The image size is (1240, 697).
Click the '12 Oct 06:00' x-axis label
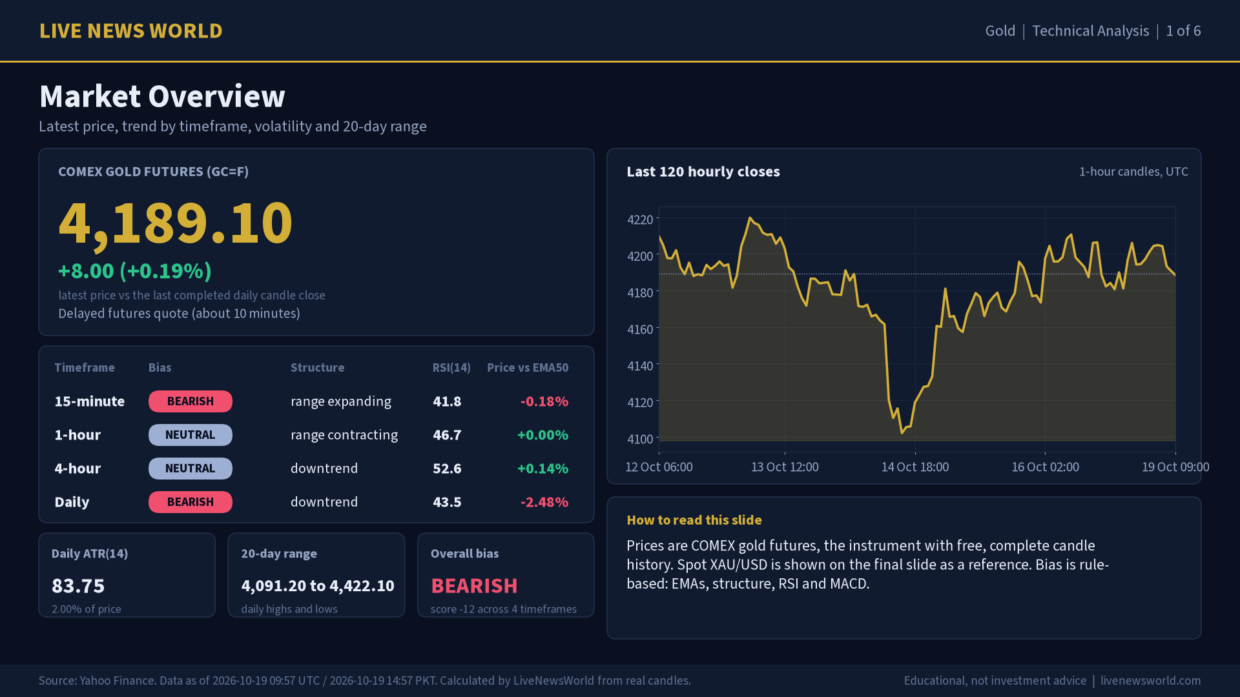659,467
